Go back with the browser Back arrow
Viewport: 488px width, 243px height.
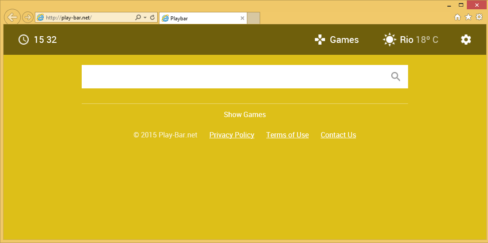(12, 17)
